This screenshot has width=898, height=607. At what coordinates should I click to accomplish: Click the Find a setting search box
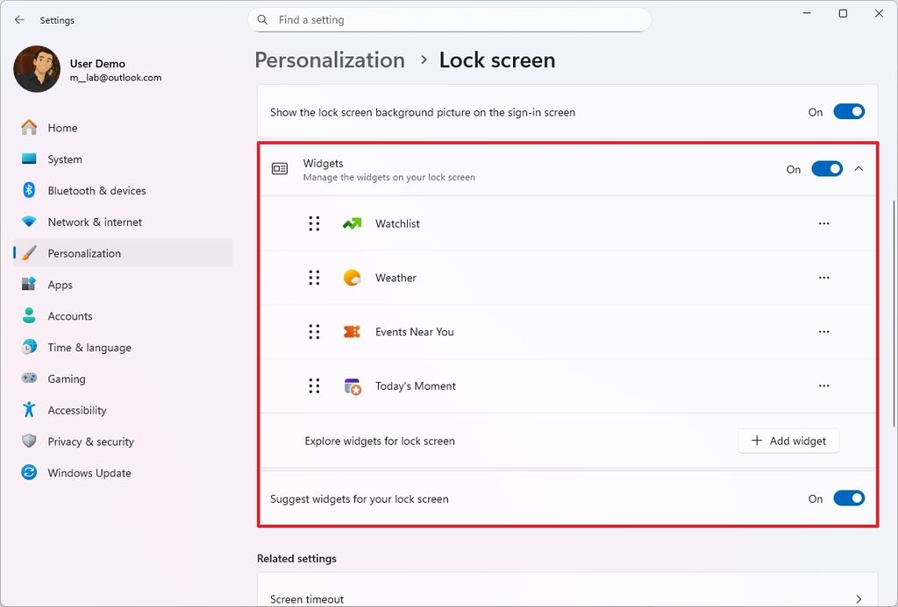[449, 19]
